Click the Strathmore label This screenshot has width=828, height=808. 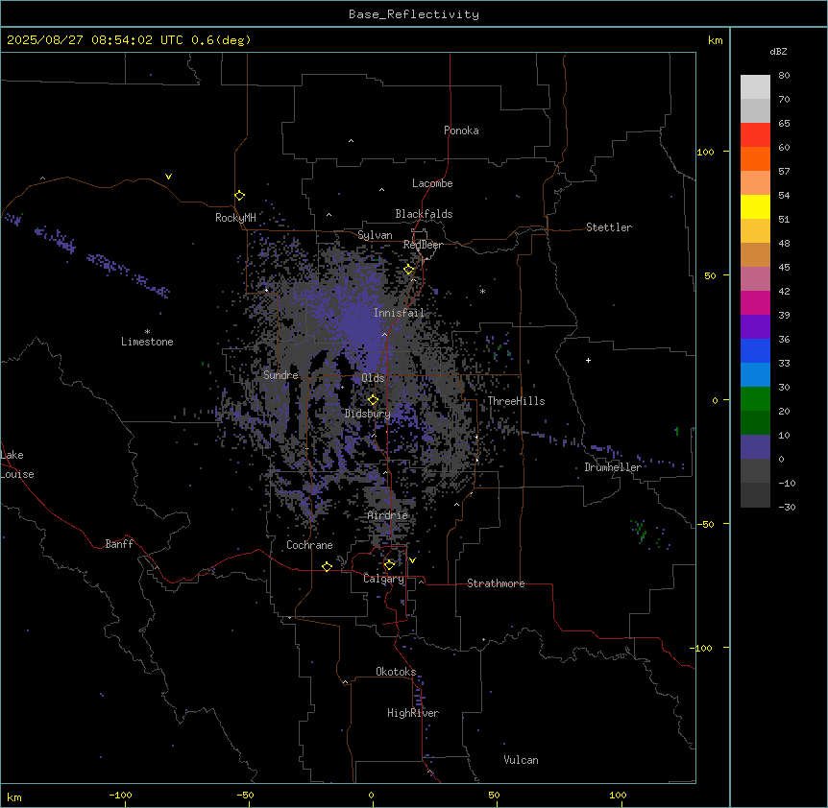(x=496, y=583)
